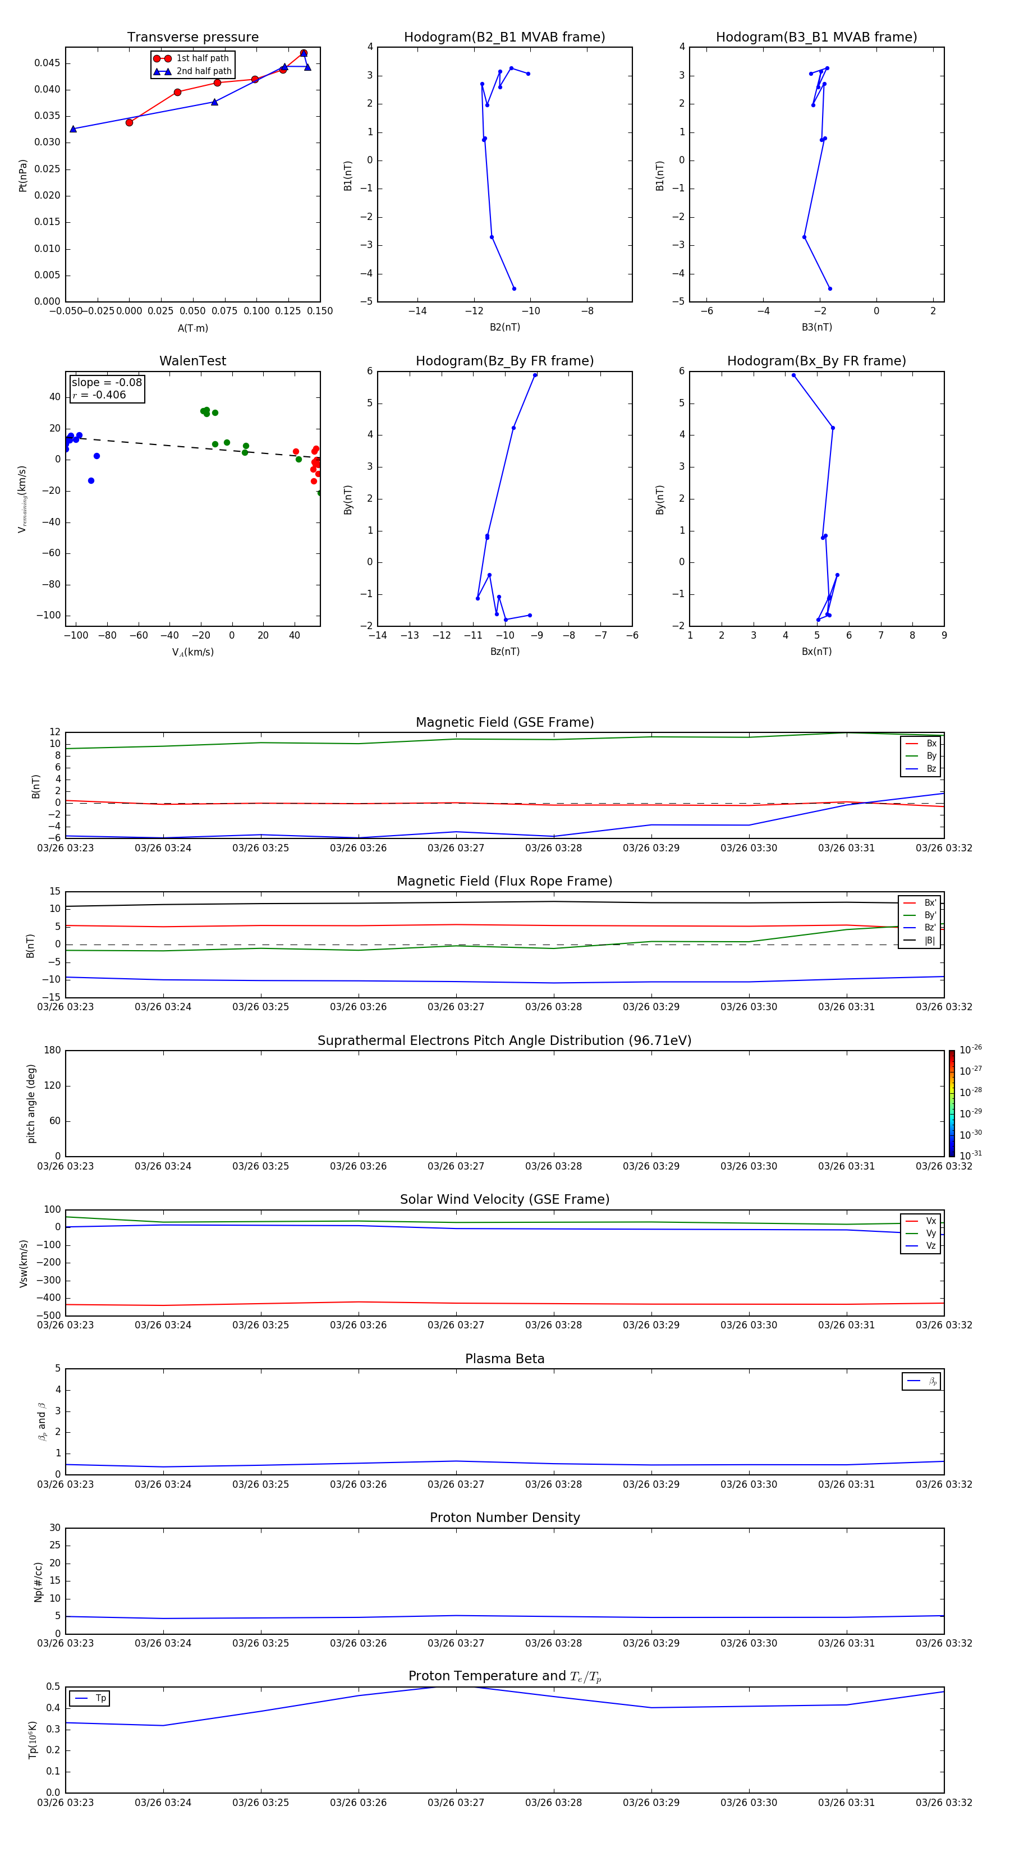Image resolution: width=1010 pixels, height=1852 pixels.
Task: Click 'Vz' in solar wind velocity legend
Action: point(921,1246)
